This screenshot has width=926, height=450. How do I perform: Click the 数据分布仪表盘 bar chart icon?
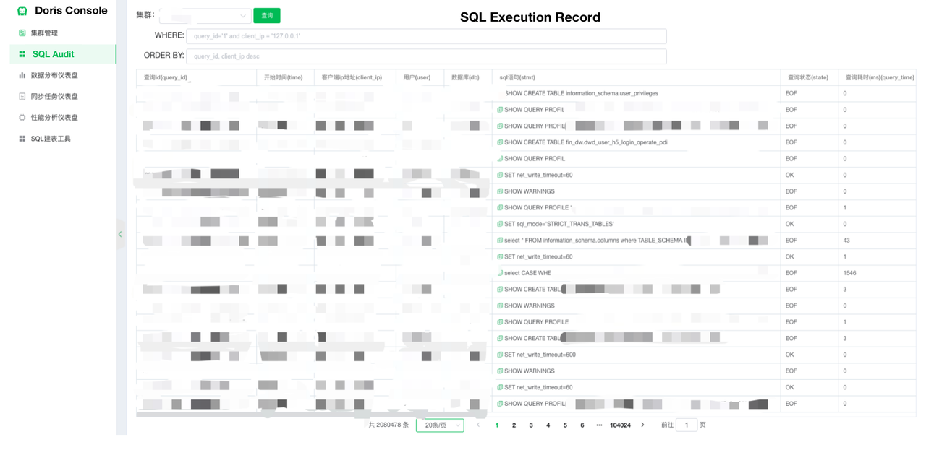click(x=22, y=75)
